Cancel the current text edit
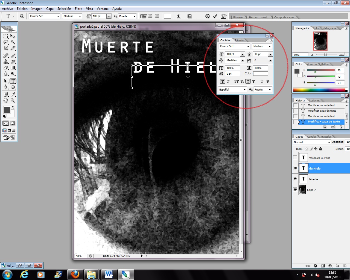The width and height of the screenshot is (350, 280). click(x=208, y=16)
